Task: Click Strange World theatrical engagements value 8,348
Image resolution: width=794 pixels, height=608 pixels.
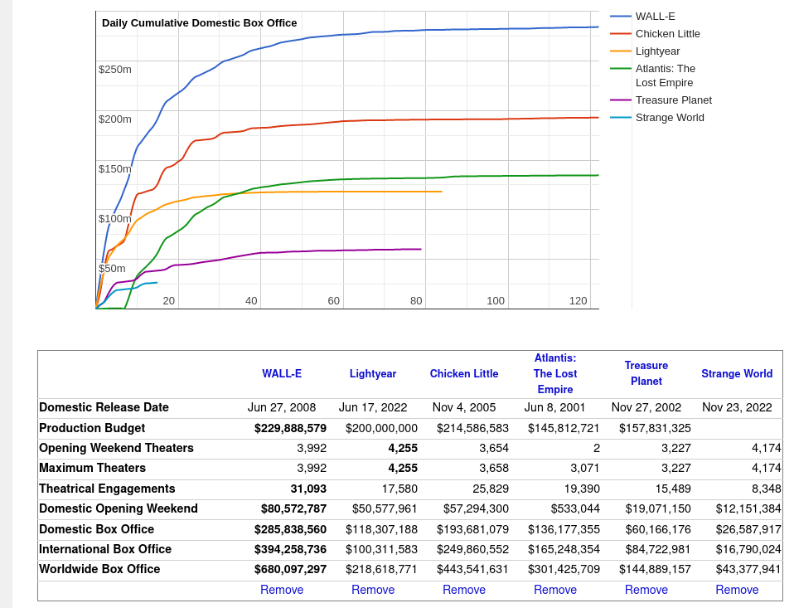Action: coord(766,489)
